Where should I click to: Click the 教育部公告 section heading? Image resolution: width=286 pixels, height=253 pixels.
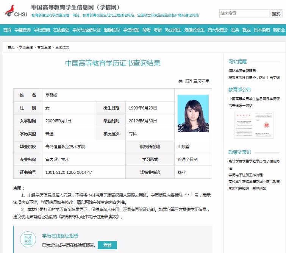click(240, 89)
